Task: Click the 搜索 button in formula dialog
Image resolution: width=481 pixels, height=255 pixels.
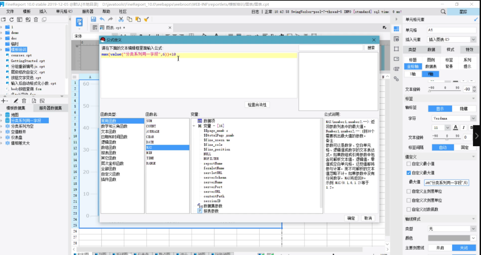Action: (x=371, y=48)
